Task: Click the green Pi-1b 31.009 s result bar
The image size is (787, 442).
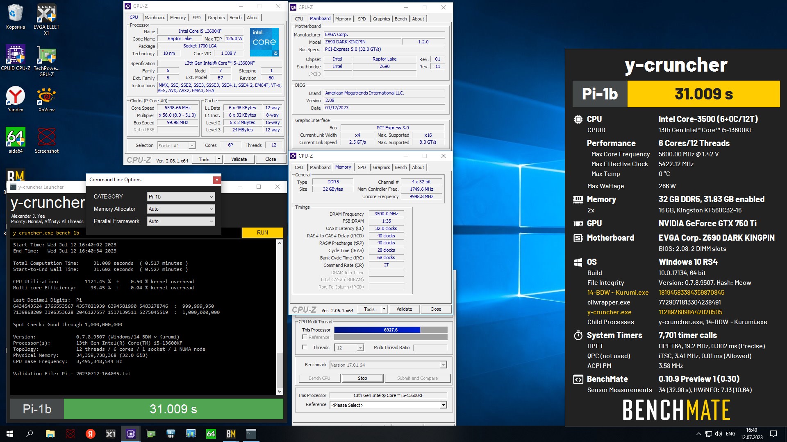Action: point(173,409)
